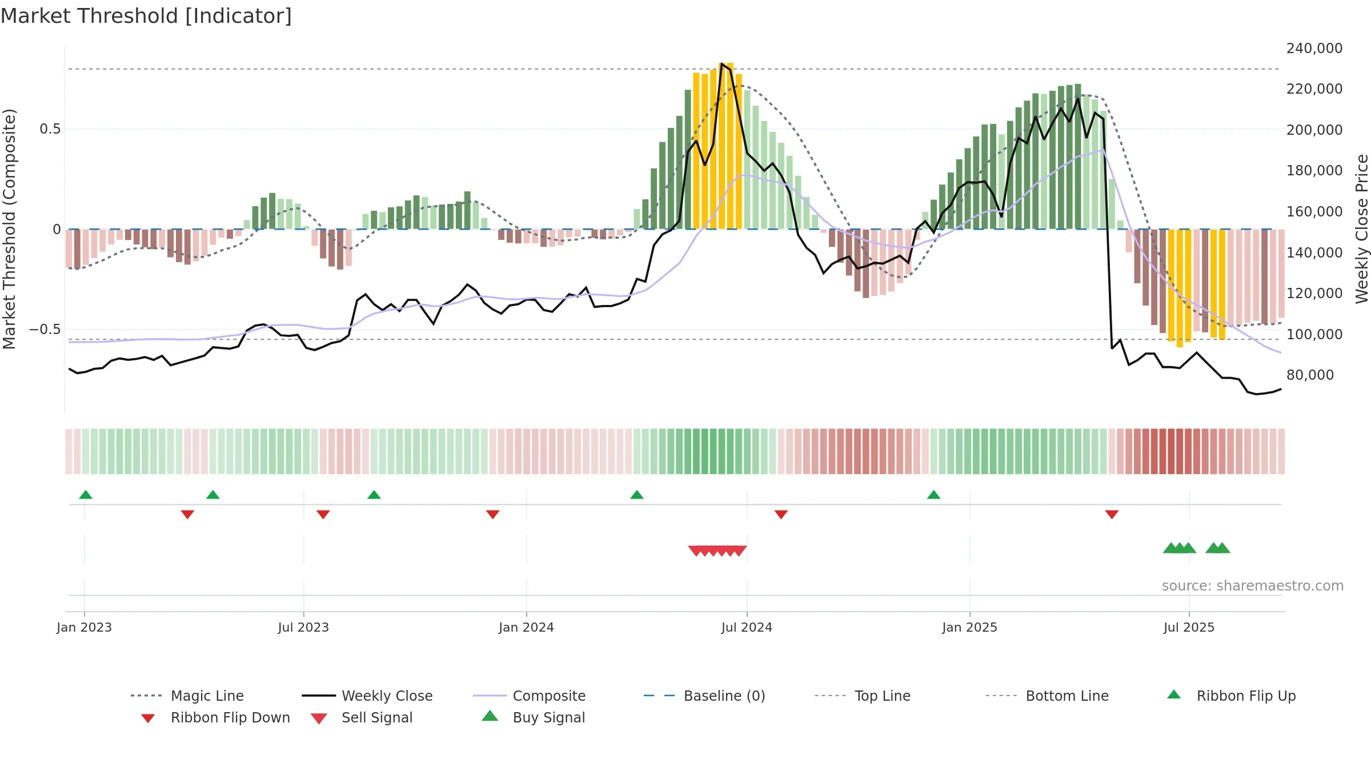
Task: Click the darkest green ribbon cell near Jun 2024
Action: pos(713,451)
